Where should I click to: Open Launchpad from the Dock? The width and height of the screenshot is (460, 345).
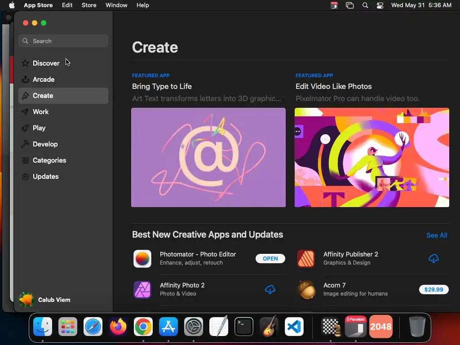[x=68, y=327]
